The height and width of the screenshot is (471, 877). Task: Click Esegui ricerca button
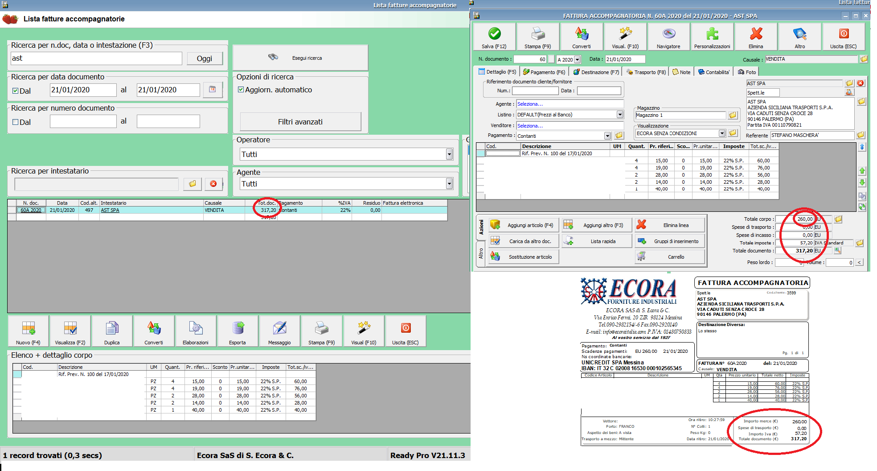pos(300,58)
